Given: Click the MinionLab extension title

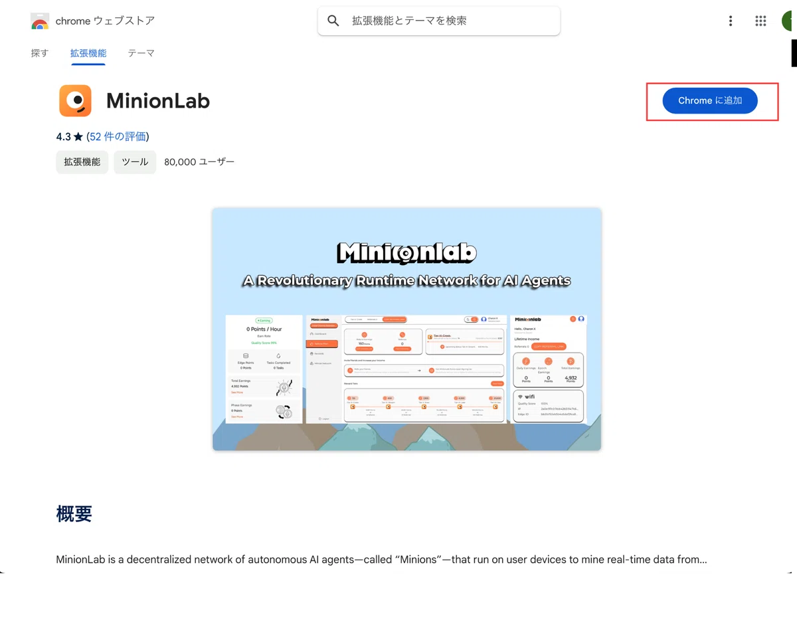Looking at the screenshot, I should pos(158,101).
